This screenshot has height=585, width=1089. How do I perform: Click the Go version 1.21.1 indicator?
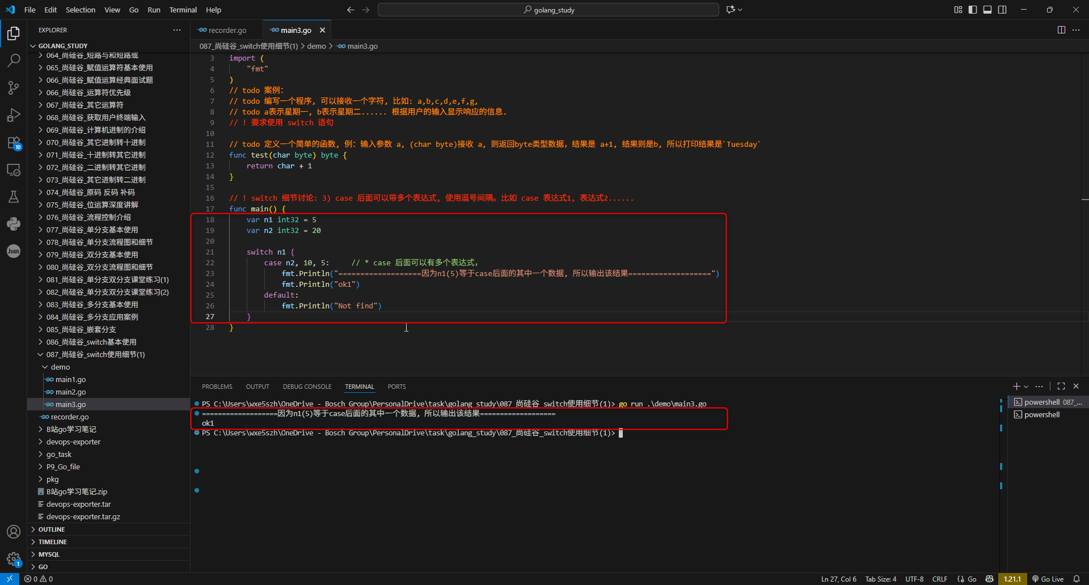pyautogui.click(x=1012, y=579)
